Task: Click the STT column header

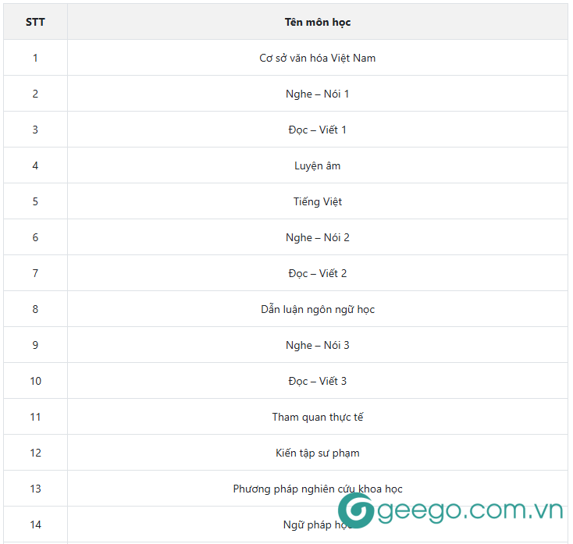Action: [x=35, y=22]
